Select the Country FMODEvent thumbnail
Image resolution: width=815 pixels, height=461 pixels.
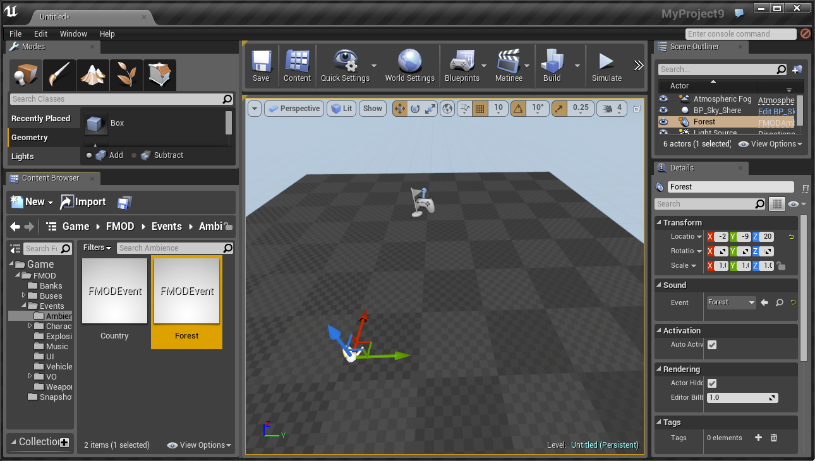(x=114, y=291)
